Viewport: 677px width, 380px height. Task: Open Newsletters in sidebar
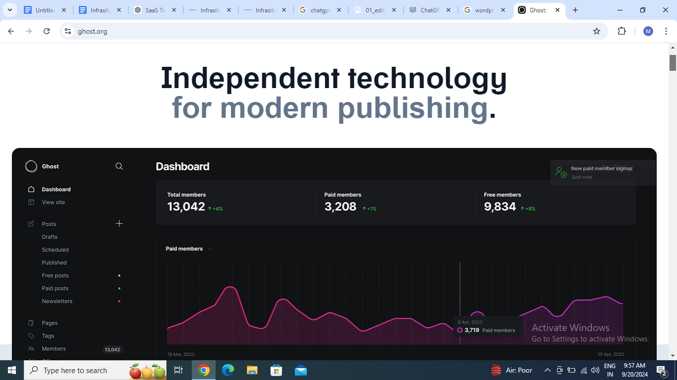57,301
